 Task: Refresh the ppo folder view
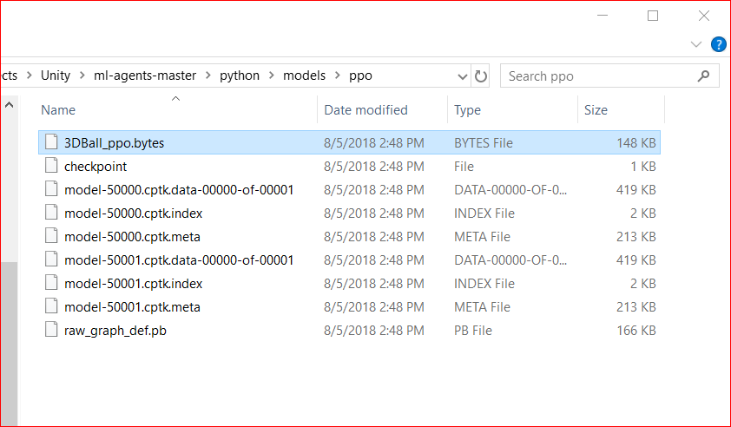tap(482, 76)
